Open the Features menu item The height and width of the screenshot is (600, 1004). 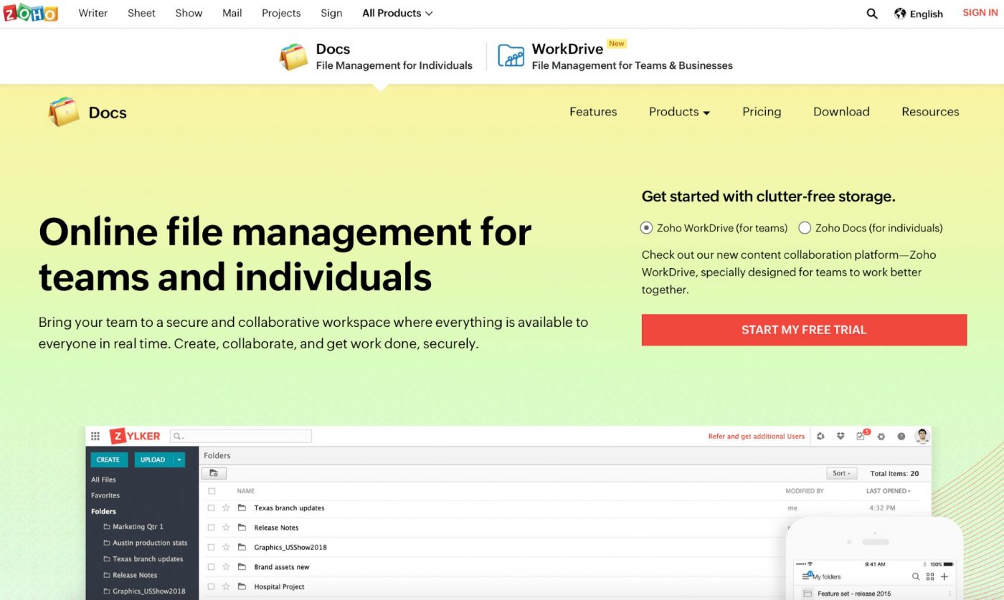click(593, 112)
